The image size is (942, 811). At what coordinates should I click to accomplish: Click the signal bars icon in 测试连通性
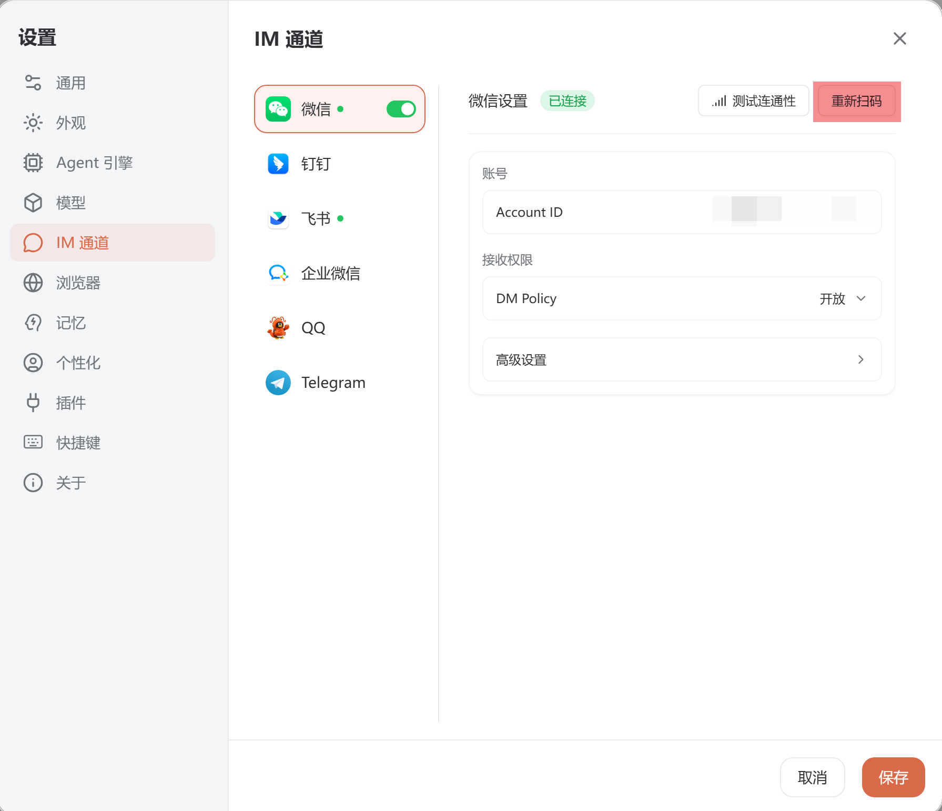(x=719, y=101)
